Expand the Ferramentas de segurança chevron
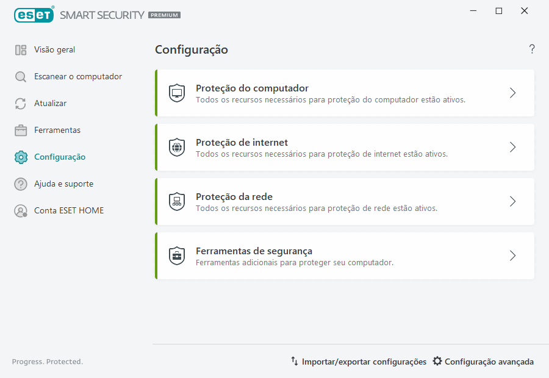549x378 pixels. [512, 255]
